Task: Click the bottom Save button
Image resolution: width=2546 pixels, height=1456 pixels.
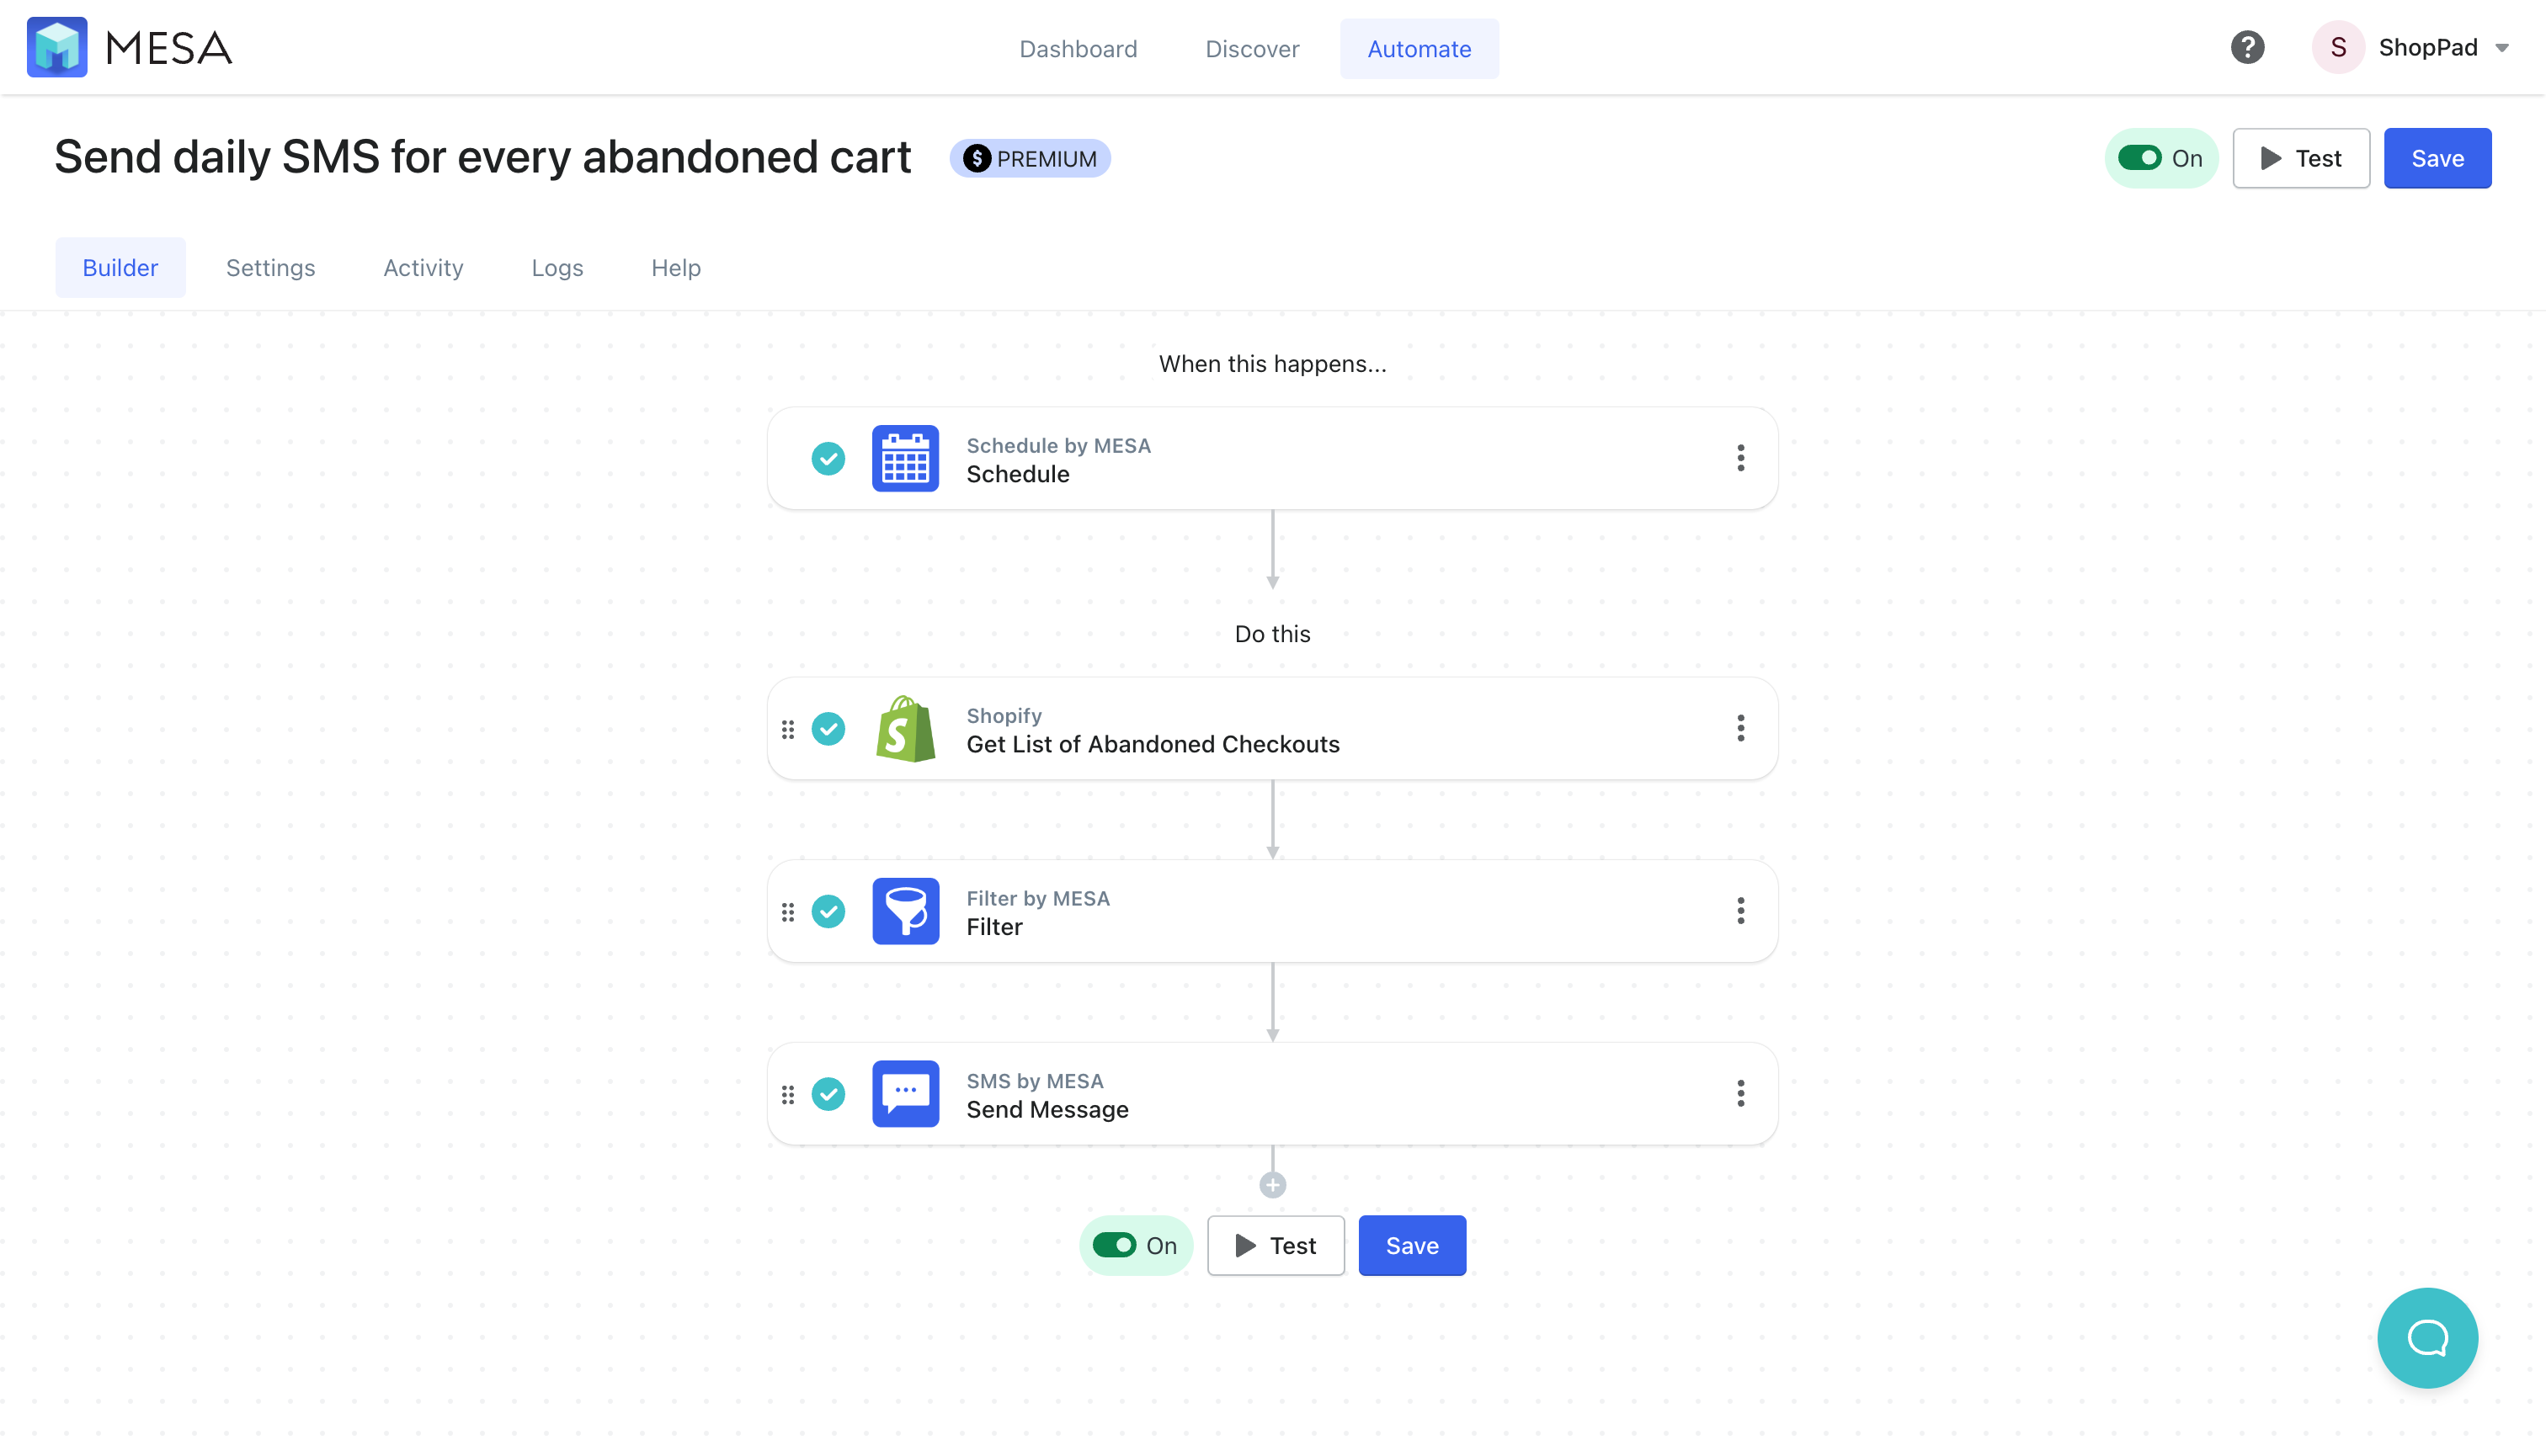Action: coord(1412,1245)
